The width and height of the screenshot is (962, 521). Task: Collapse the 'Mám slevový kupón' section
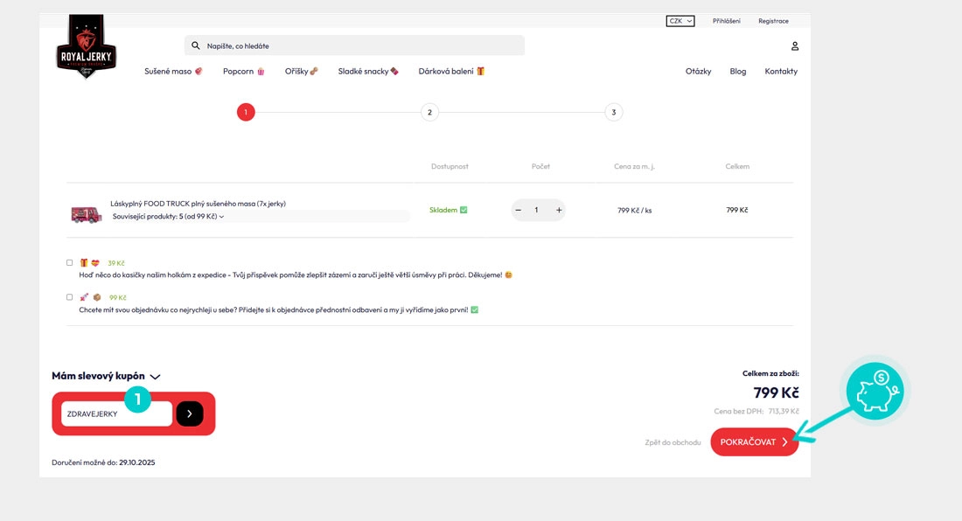point(155,377)
